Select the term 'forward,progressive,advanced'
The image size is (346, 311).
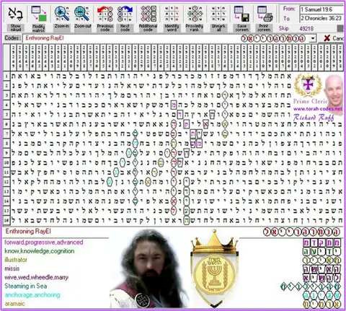(x=44, y=242)
